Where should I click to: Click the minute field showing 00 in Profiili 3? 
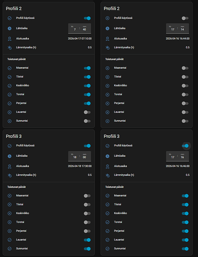point(85,156)
